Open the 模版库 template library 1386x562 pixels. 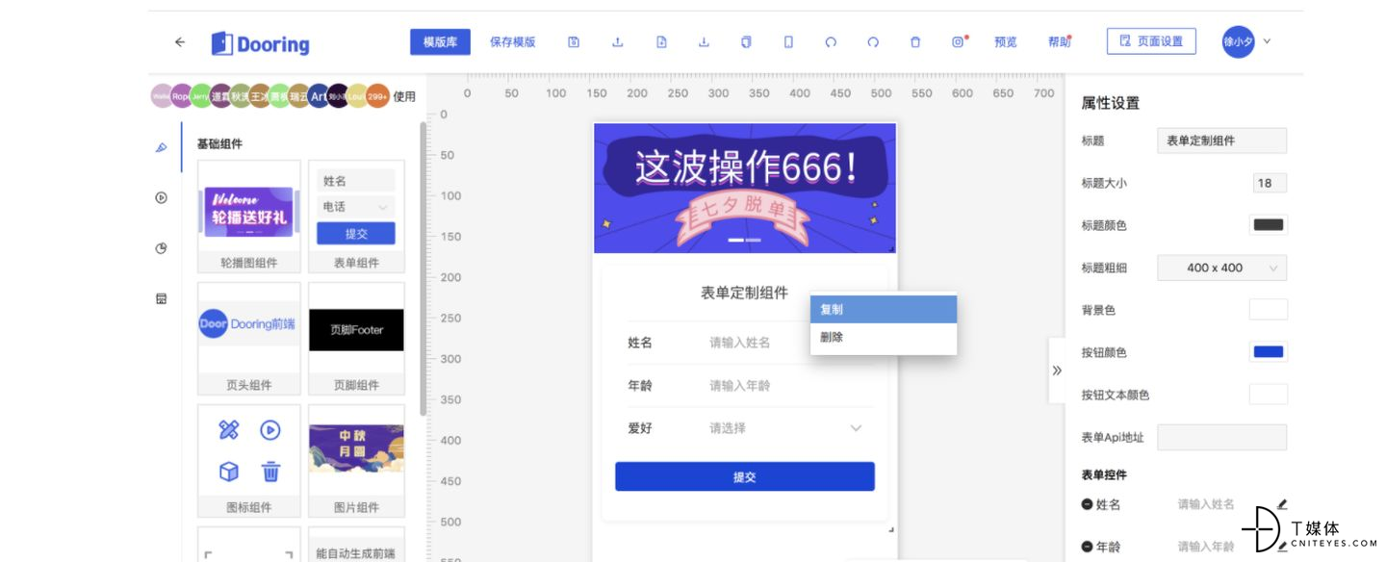tap(440, 42)
